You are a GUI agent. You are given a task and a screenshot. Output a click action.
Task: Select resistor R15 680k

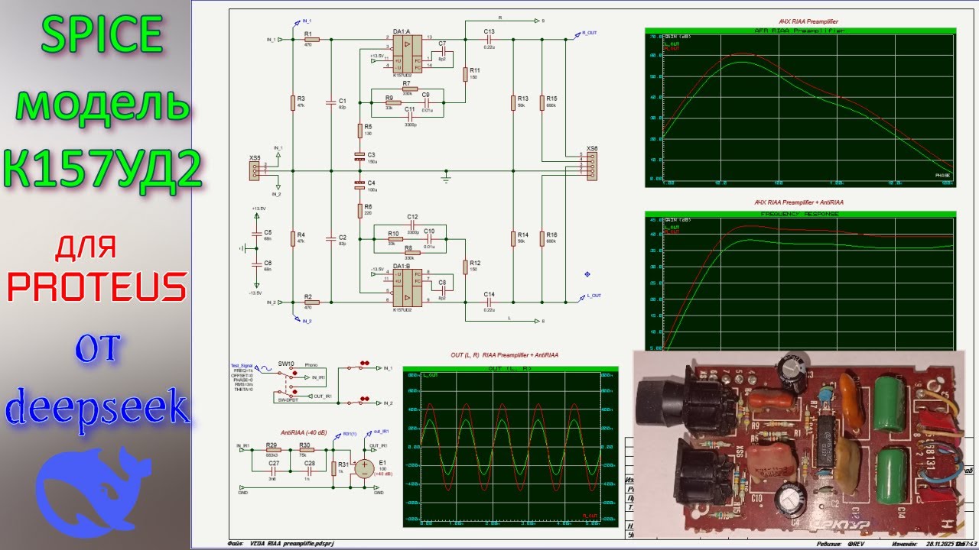point(542,103)
